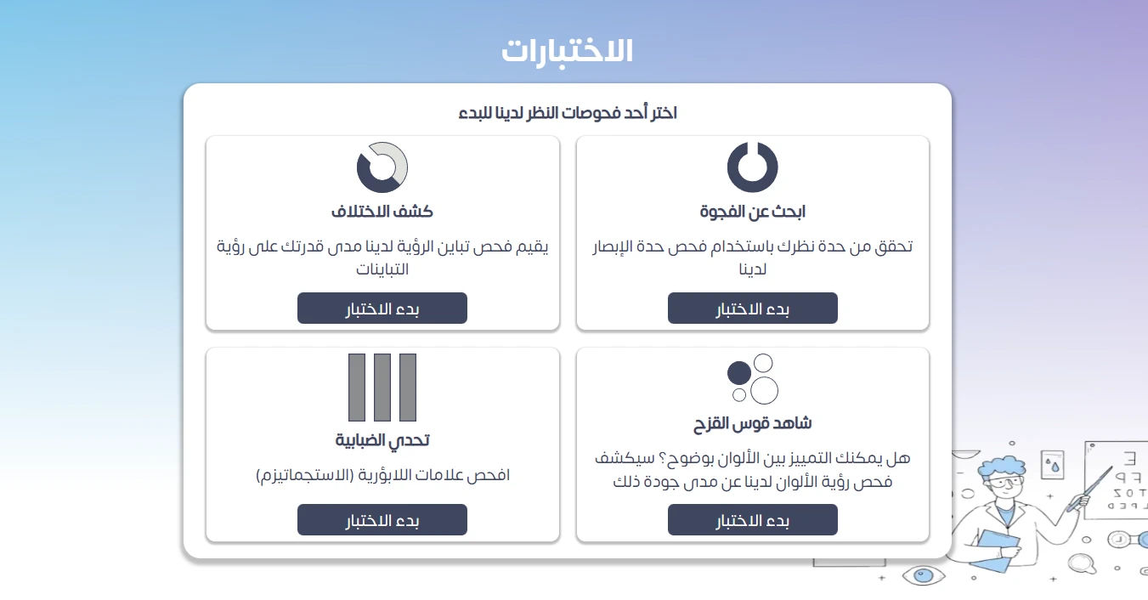
Task: Click the contrast test description text
Action: 382,258
